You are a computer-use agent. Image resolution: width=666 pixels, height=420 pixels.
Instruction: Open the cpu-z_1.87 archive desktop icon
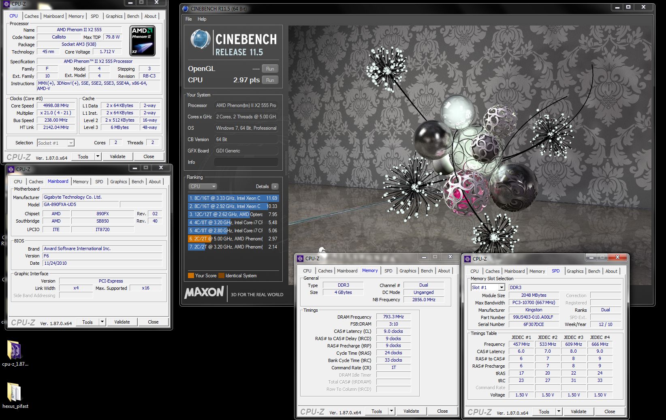pyautogui.click(x=15, y=353)
